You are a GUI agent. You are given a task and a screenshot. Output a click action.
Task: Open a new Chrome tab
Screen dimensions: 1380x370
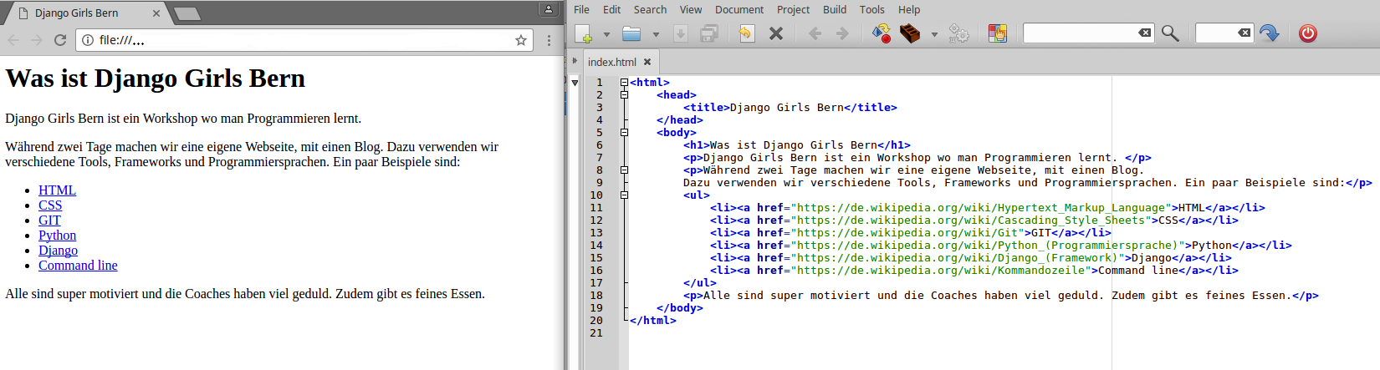(x=187, y=13)
